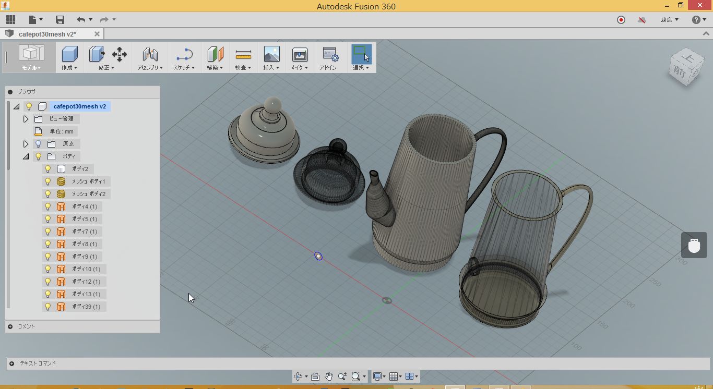This screenshot has height=389, width=713.
Task: Click the Insert image icon
Action: coord(271,54)
